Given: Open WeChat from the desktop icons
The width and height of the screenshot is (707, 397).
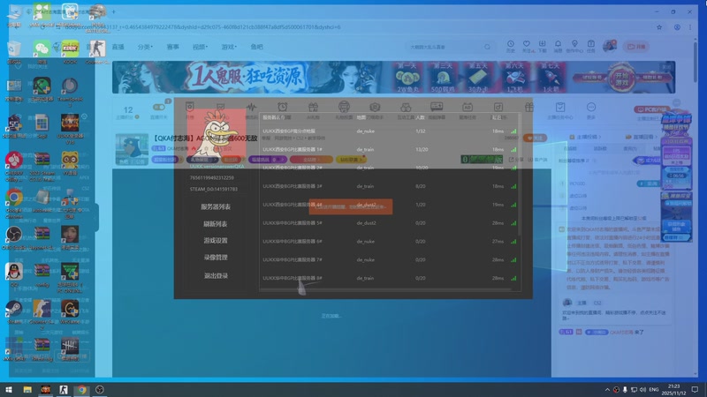Looking at the screenshot, I should pos(42,51).
